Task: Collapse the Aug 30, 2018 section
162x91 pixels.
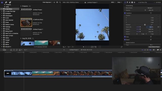Action: pyautogui.click(x=21, y=38)
